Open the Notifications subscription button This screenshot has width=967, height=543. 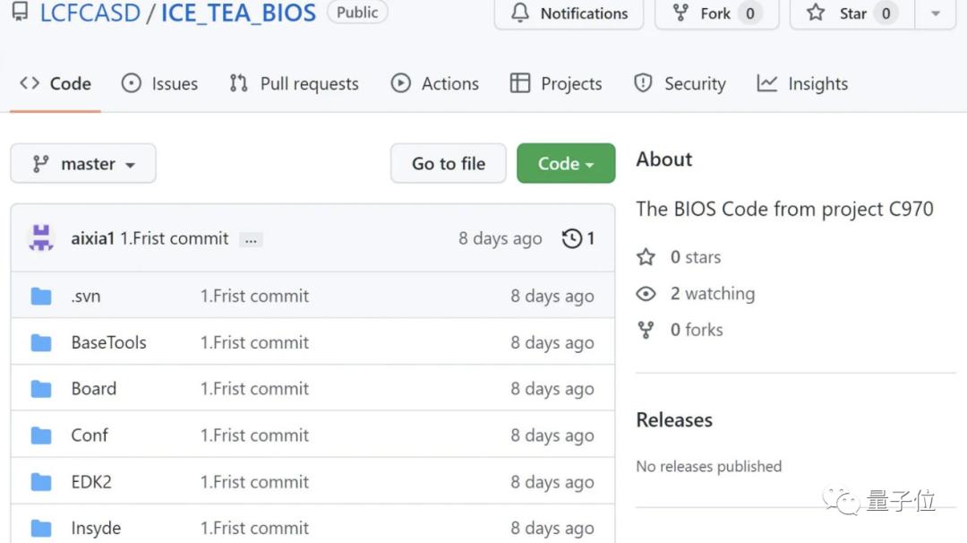click(x=569, y=13)
